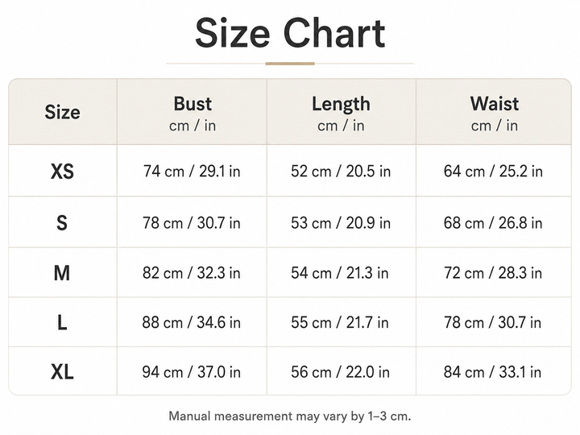Viewport: 580px width, 435px height.
Task: Click the XL waist value 84 cm
Action: [492, 372]
